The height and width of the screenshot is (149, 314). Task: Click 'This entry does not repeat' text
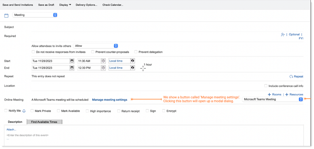point(48,76)
